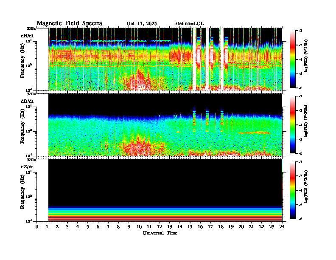Image resolution: width=336 pixels, height=260 pixels.
Task: Click the "Universal Time" axis title
Action: coord(160,233)
